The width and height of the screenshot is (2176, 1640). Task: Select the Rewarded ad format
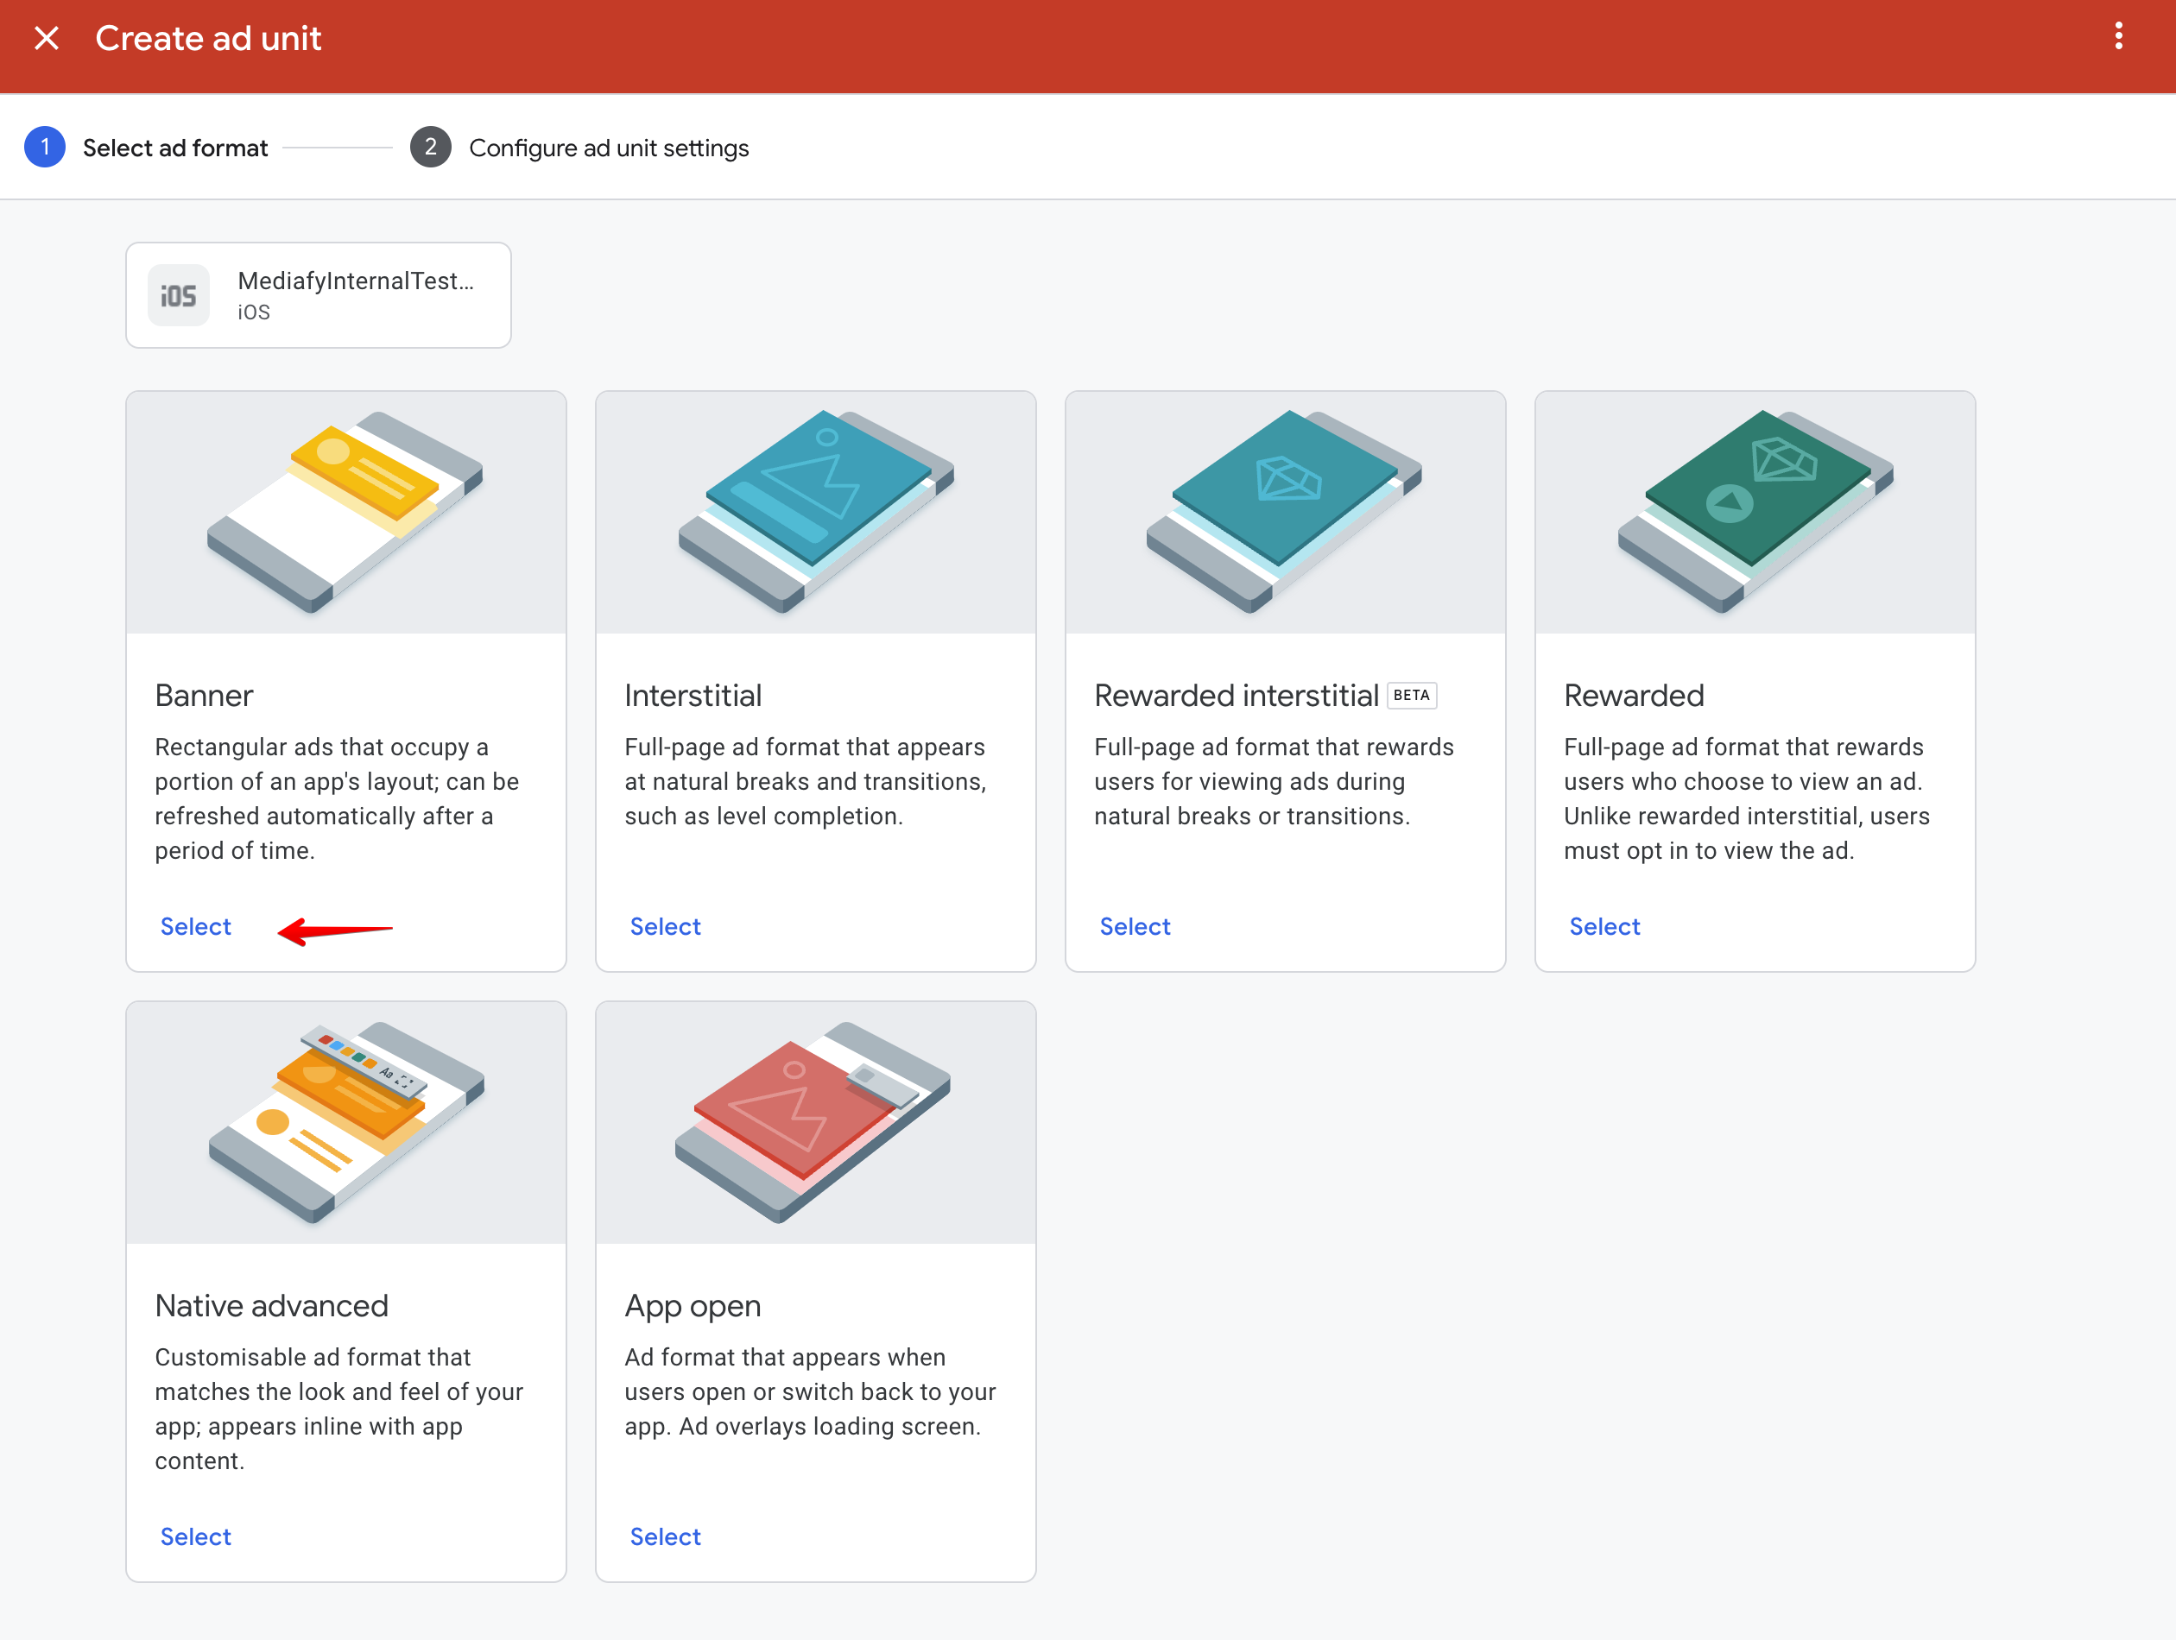[1604, 926]
